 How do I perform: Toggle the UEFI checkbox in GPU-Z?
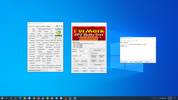coord(58,38)
